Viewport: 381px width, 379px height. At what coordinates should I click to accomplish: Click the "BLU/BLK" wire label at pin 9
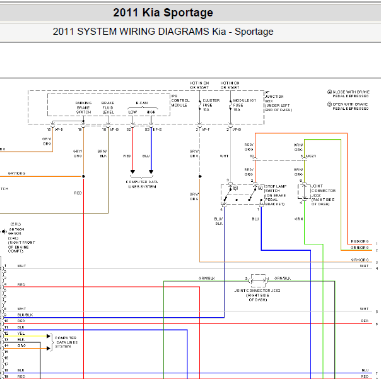(x=25, y=315)
